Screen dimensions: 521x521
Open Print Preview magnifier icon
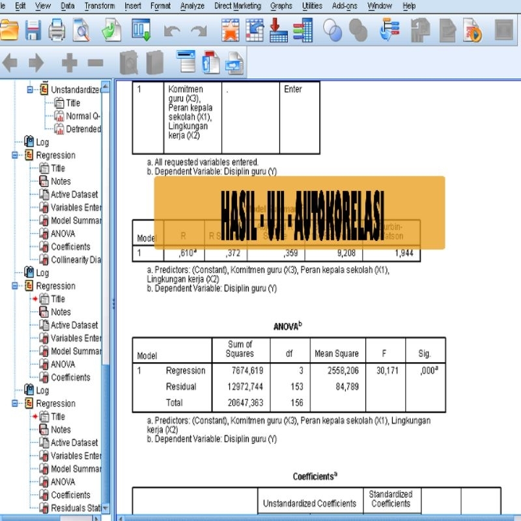[x=81, y=30]
